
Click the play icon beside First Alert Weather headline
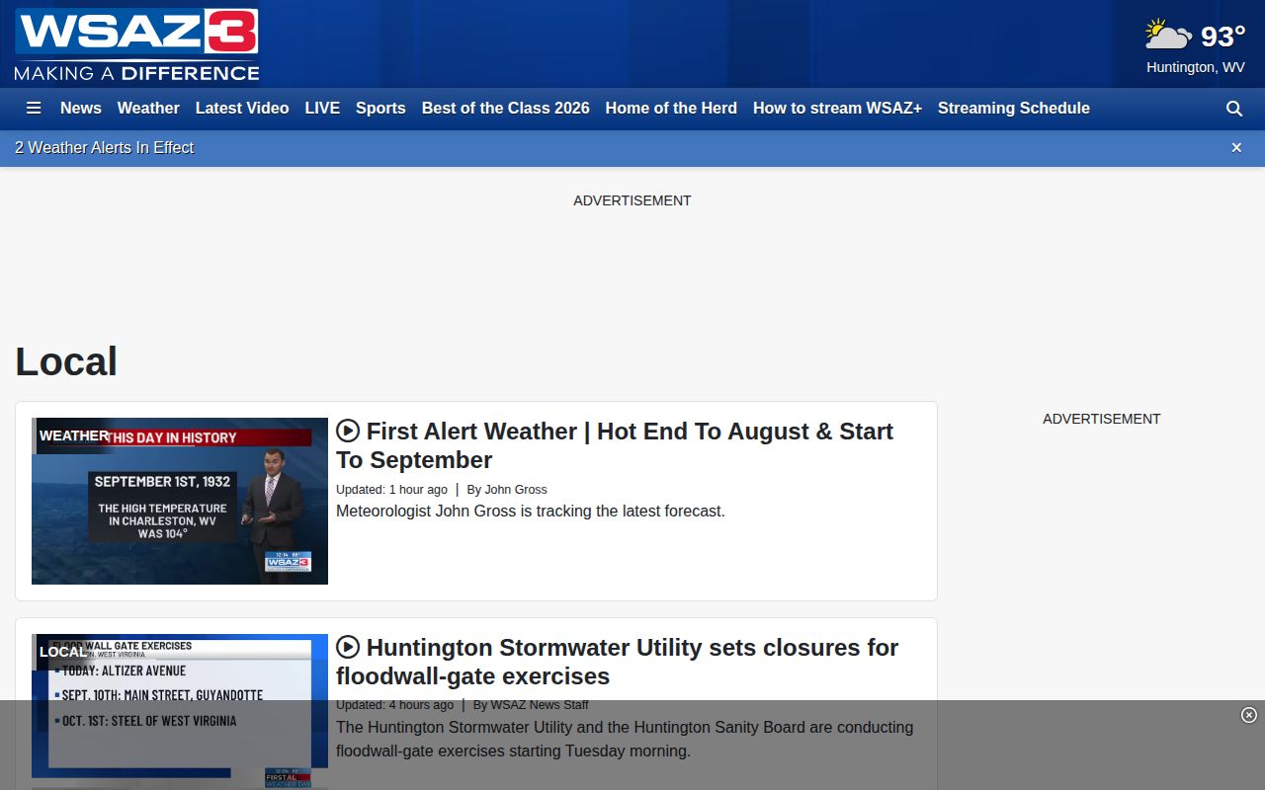(348, 432)
